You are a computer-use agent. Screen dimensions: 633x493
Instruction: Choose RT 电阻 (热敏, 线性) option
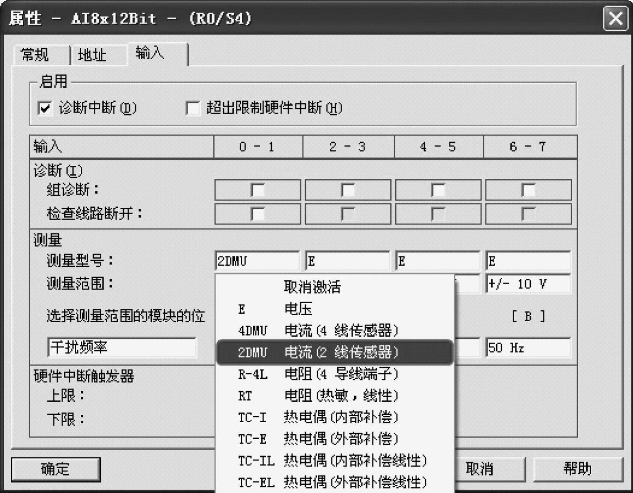[x=335, y=396]
